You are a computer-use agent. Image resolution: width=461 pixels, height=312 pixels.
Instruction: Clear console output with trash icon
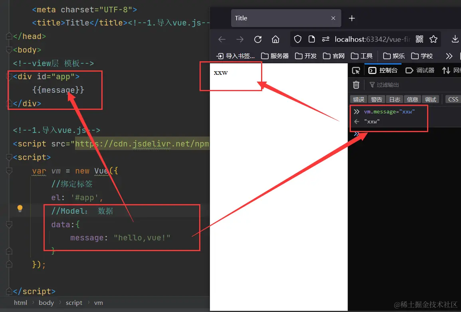(x=356, y=85)
